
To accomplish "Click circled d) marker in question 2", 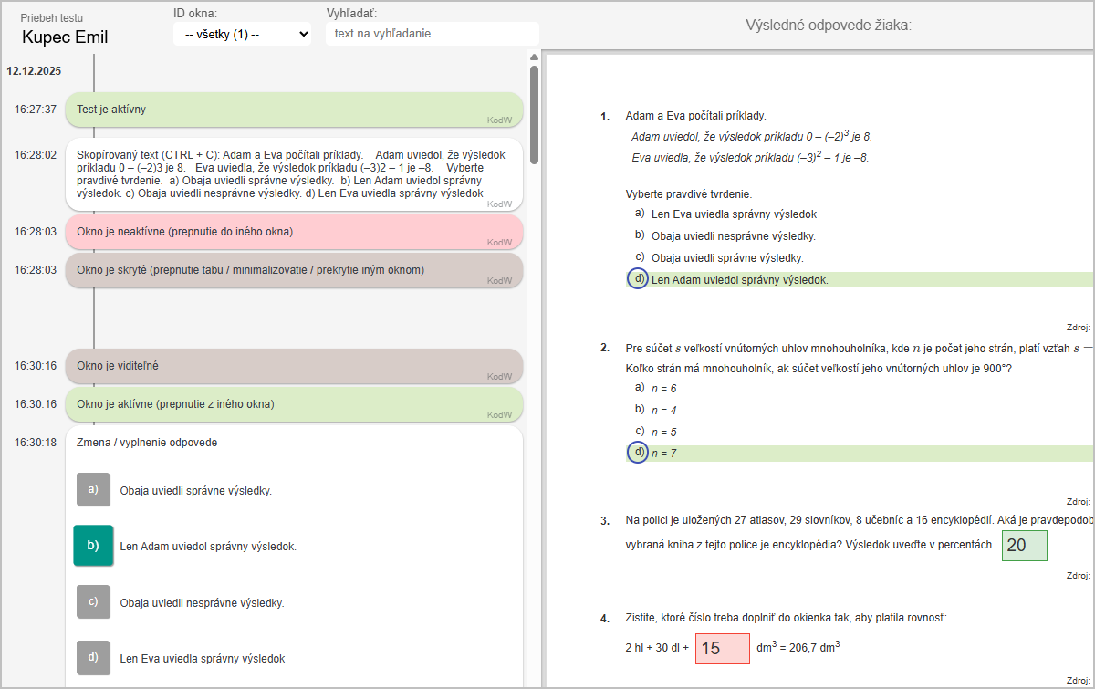I will 639,453.
